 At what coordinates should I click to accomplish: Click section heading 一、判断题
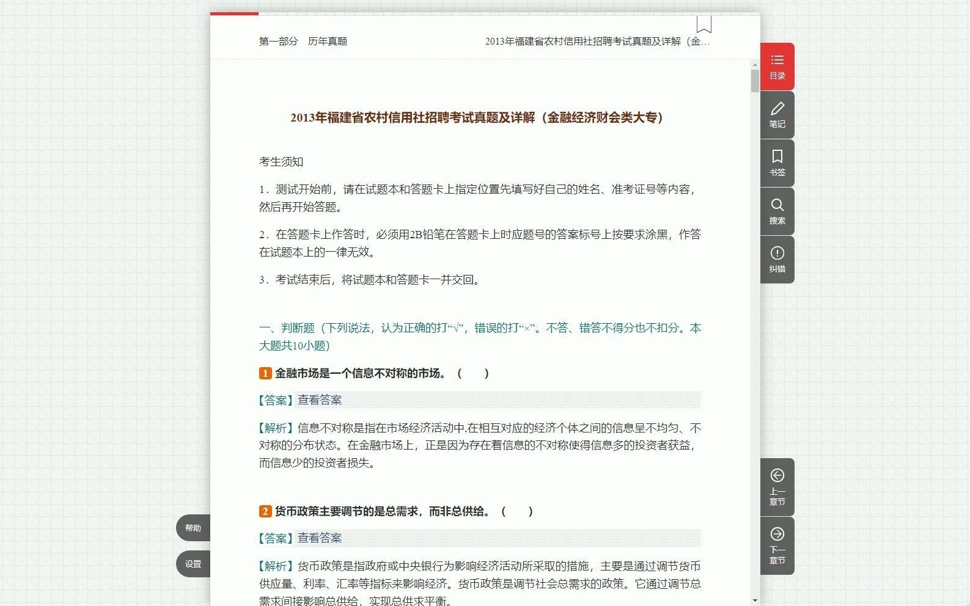tap(480, 337)
